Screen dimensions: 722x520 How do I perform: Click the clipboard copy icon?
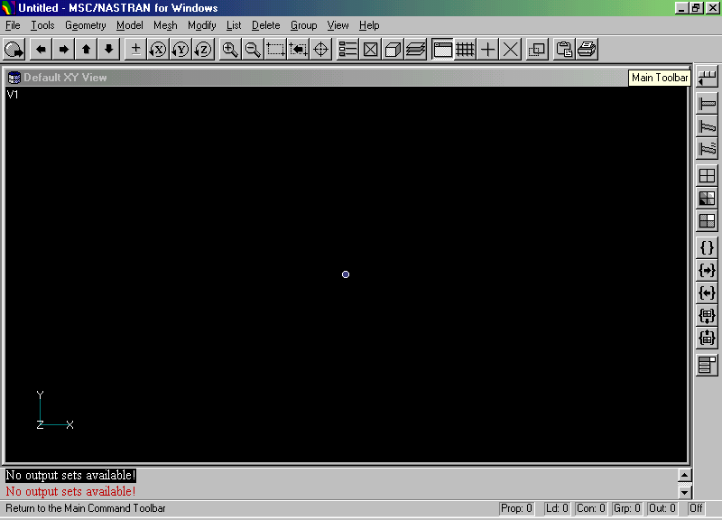click(x=564, y=50)
